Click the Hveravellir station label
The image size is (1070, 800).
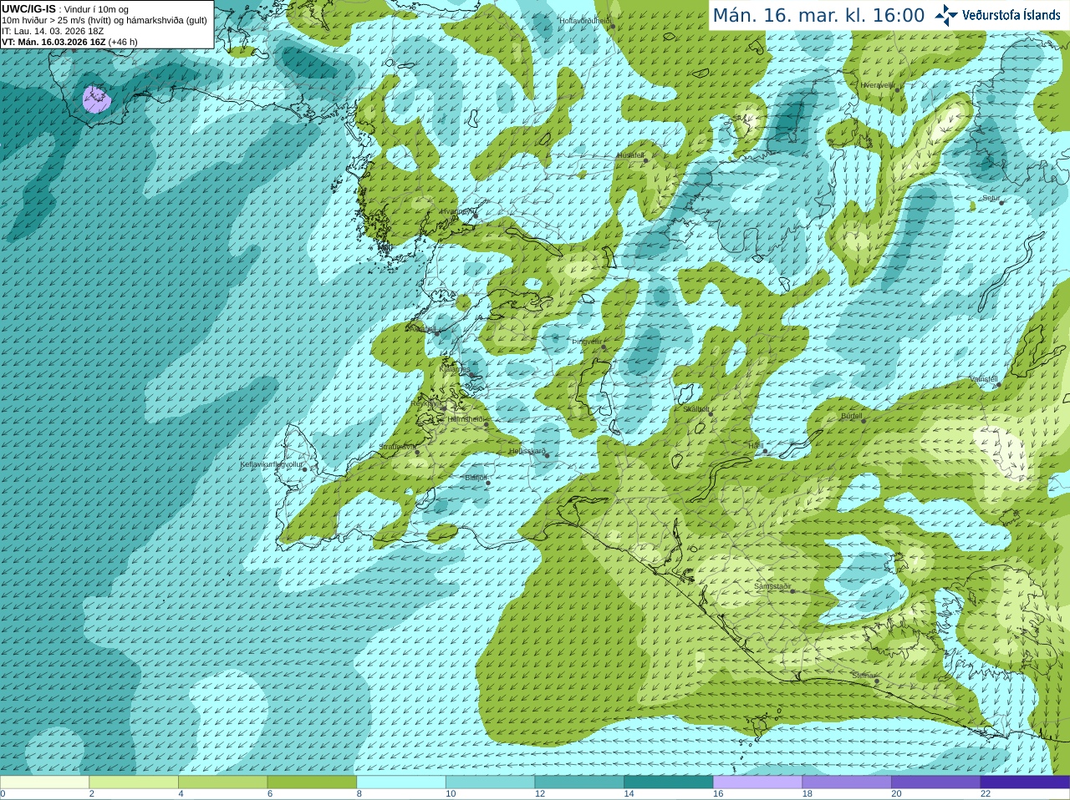(878, 84)
